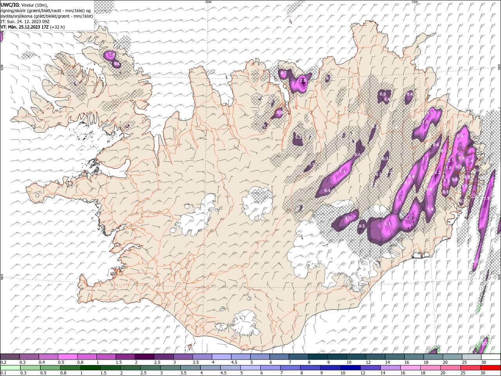Click the pale lavender snow swatch labeled 4
The height and width of the screenshot is (376, 501).
click(x=222, y=357)
